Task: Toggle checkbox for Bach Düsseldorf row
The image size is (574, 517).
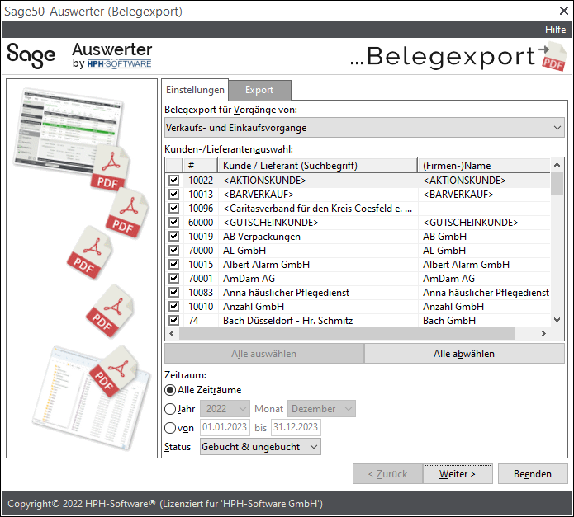Action: (x=173, y=321)
